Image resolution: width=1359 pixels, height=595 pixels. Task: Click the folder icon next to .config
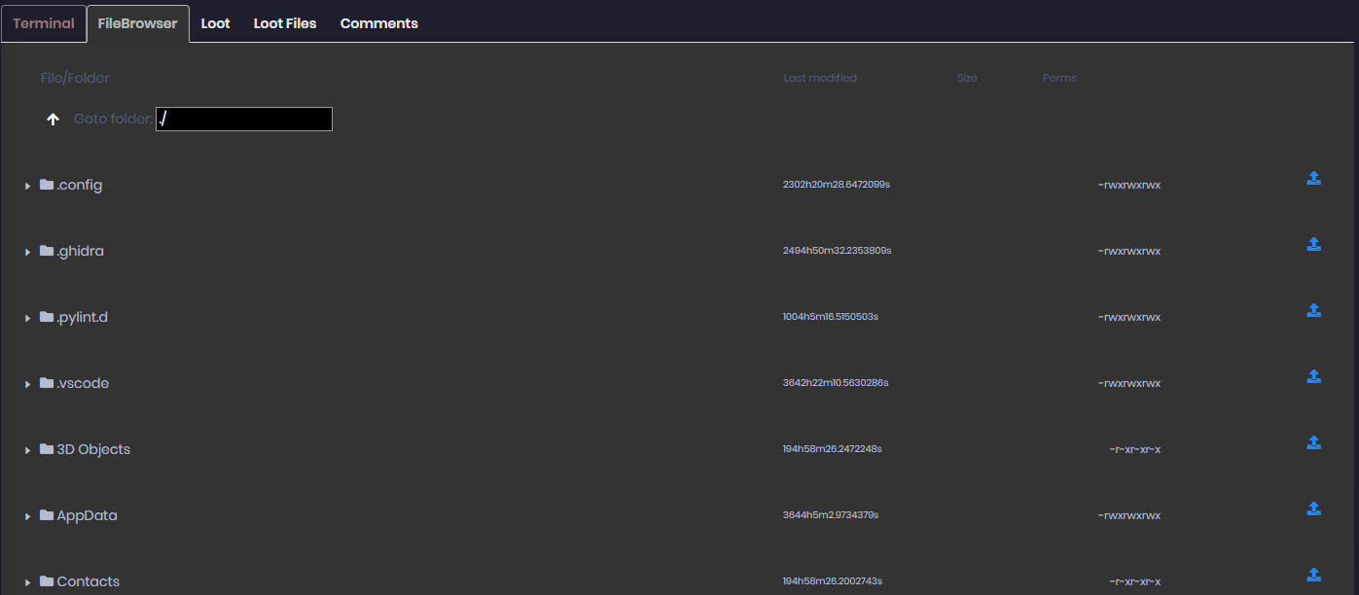point(47,183)
